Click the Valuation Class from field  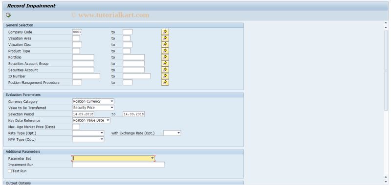[77, 44]
